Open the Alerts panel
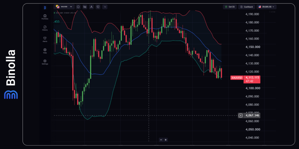 tap(45, 39)
